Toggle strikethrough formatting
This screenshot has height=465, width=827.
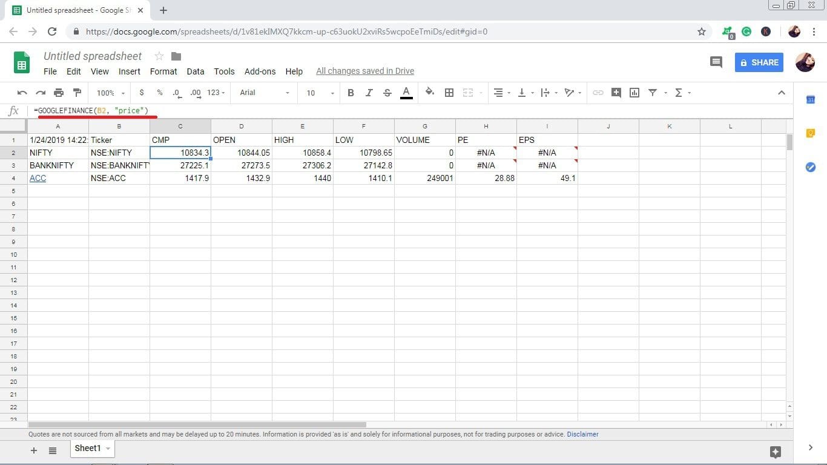[387, 93]
